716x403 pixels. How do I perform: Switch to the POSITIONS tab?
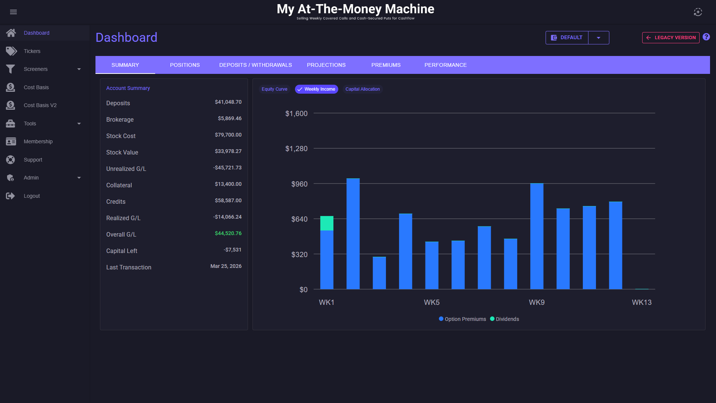(185, 65)
